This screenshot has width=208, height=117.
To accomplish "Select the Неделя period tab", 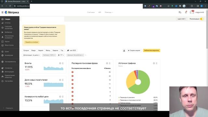I will (x=41, y=50).
